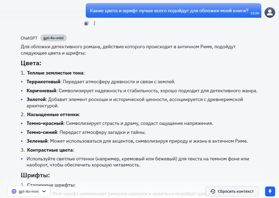Click the 13:30 message timestamp
The width and height of the screenshot is (279, 198).
[255, 13]
